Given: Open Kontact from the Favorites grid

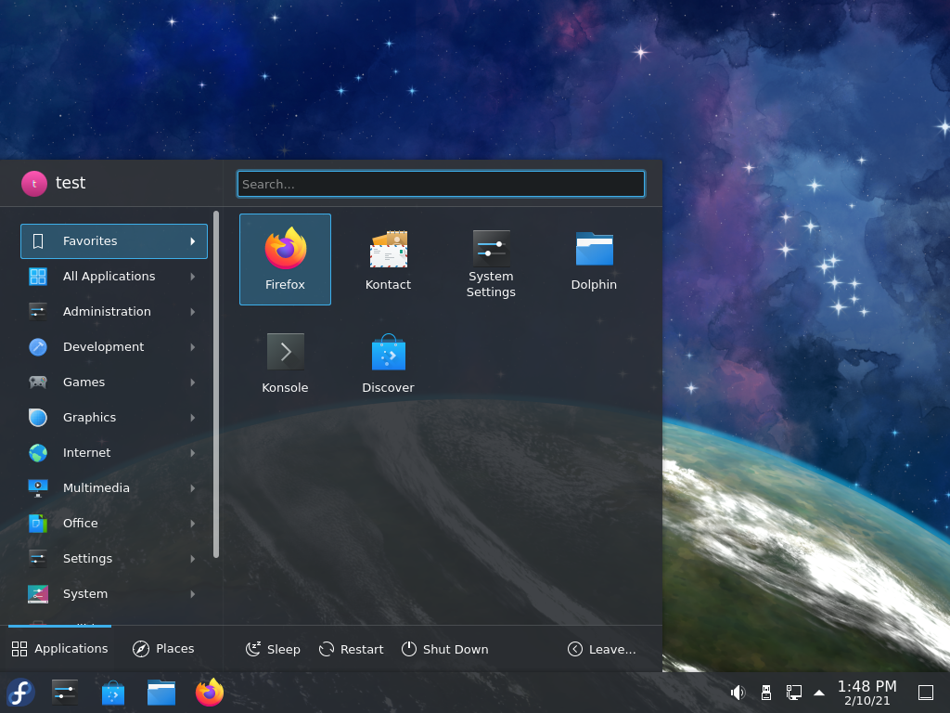Looking at the screenshot, I should coord(388,259).
